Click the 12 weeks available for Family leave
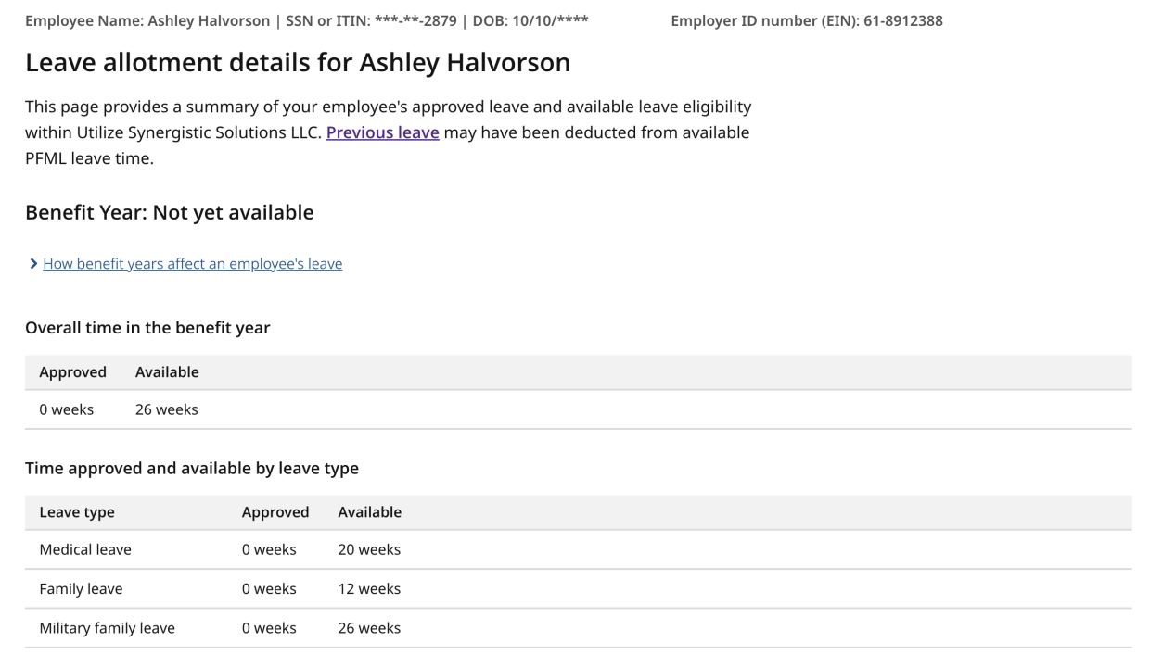Screen dimensions: 1150x667 tap(369, 589)
